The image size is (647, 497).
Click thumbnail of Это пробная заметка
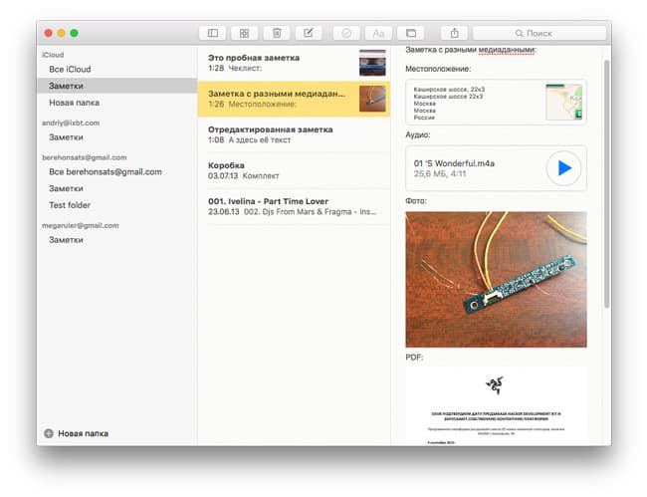tap(372, 63)
